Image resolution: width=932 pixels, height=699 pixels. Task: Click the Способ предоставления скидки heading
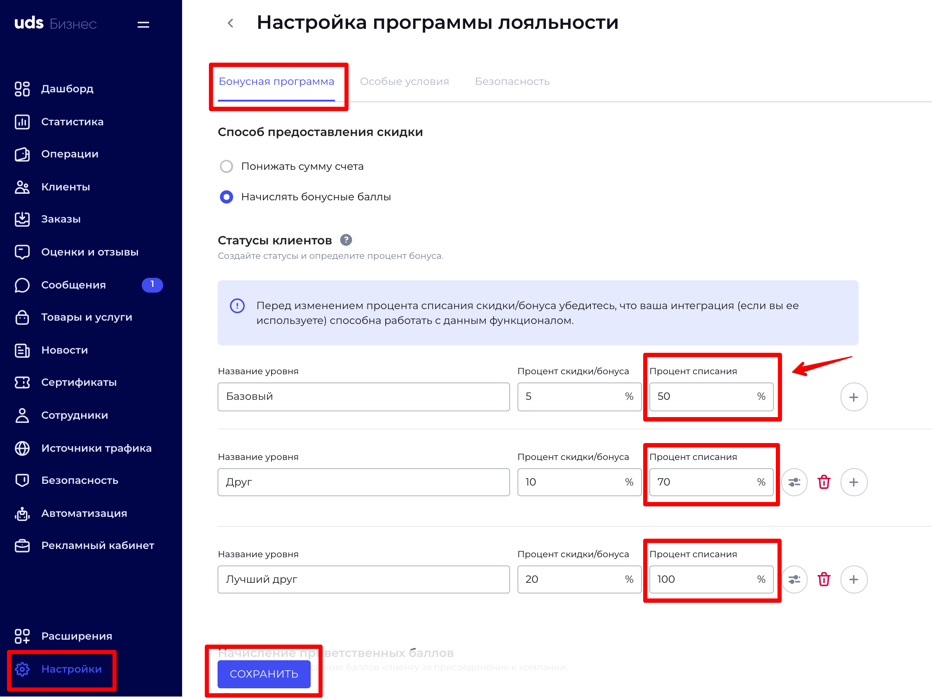(x=320, y=132)
